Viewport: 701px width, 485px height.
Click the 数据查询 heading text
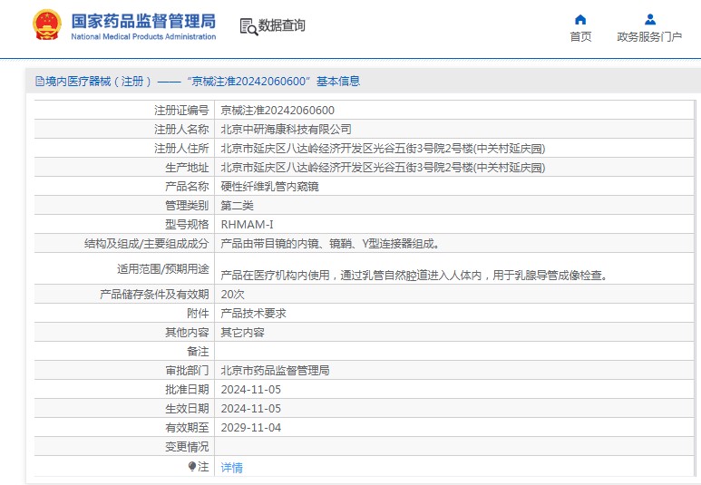point(282,25)
